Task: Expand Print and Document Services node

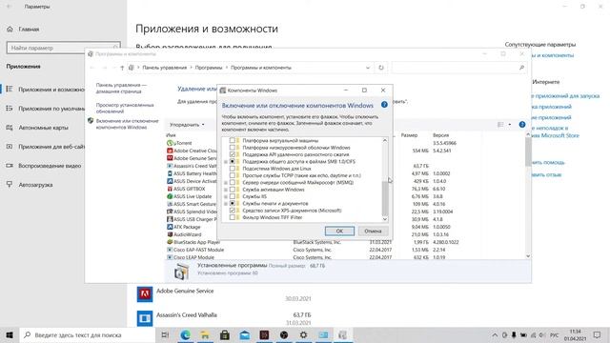Action: [226, 204]
